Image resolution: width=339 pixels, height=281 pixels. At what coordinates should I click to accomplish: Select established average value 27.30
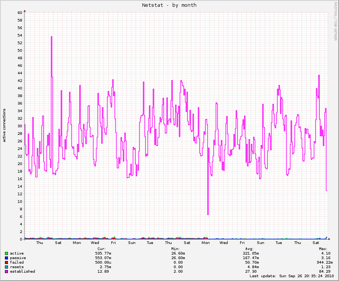pyautogui.click(x=251, y=272)
